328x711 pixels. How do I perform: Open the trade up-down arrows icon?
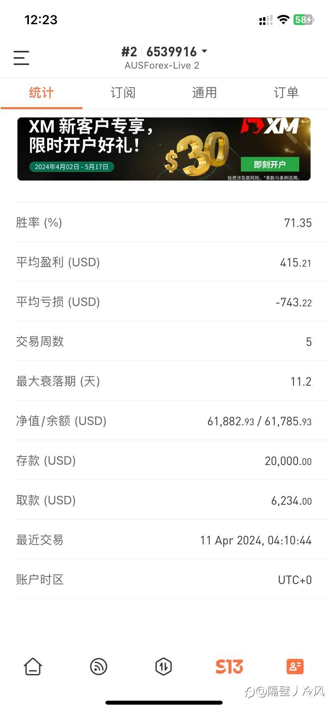pos(164,667)
